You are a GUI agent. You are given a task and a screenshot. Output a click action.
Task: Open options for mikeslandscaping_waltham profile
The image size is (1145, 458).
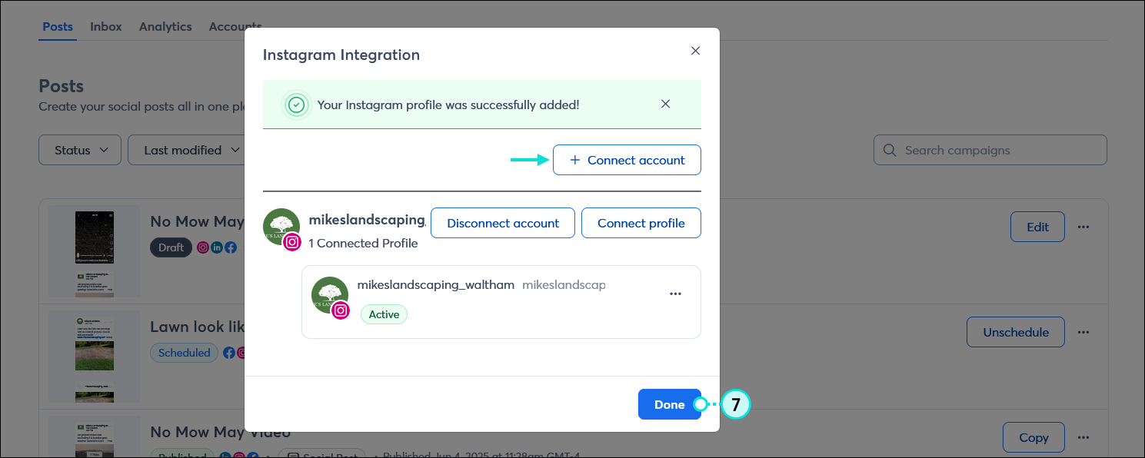[x=675, y=294]
